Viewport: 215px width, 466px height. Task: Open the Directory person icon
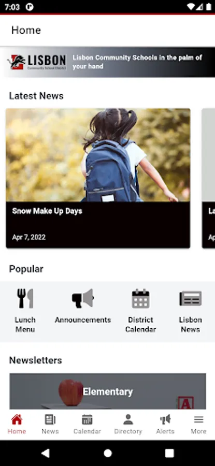coord(128,425)
